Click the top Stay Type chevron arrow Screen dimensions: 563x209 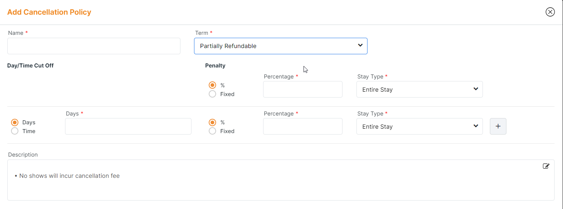pyautogui.click(x=476, y=89)
